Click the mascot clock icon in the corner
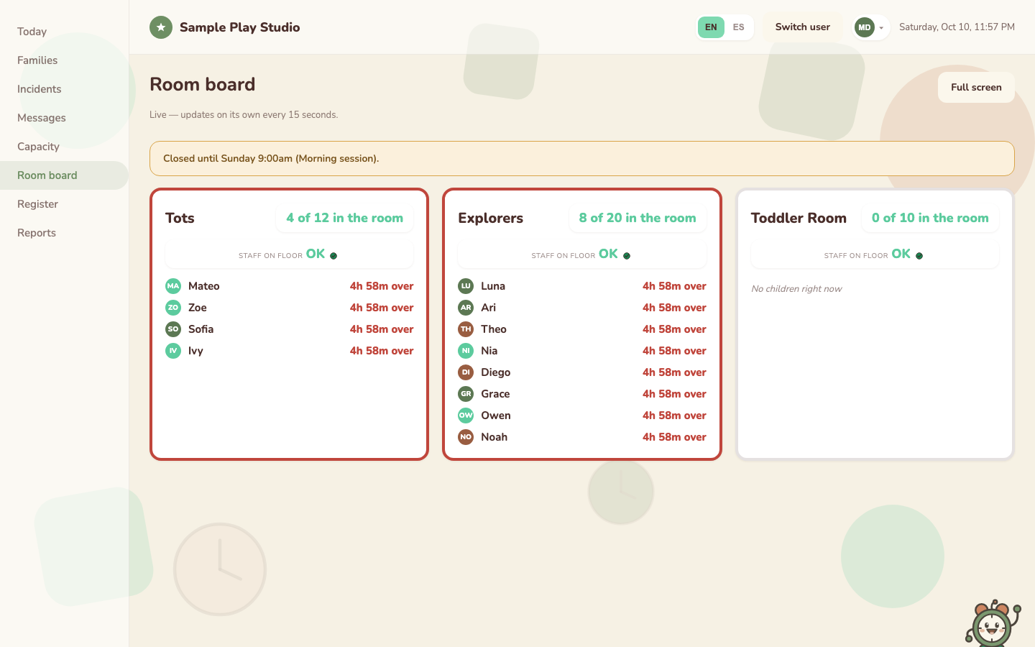 pyautogui.click(x=993, y=624)
